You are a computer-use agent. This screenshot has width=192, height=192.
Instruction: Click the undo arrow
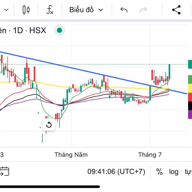[124, 10]
